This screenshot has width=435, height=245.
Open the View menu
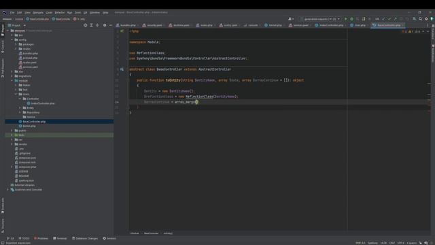tap(27, 12)
